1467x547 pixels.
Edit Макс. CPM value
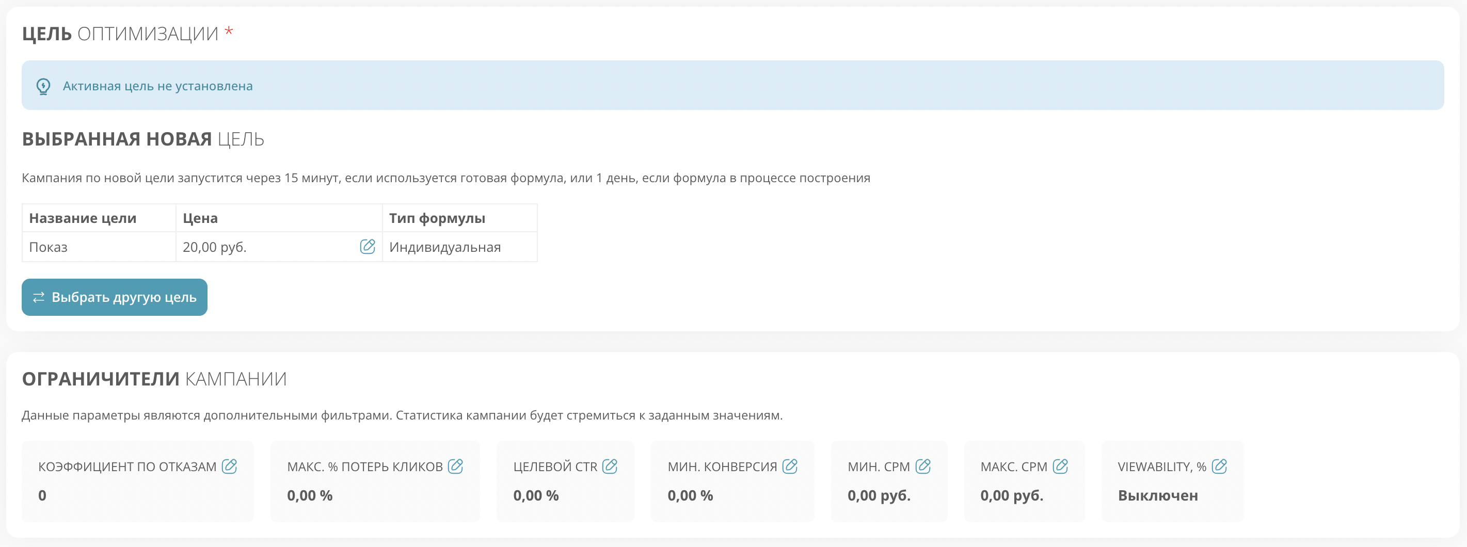pyautogui.click(x=1060, y=466)
